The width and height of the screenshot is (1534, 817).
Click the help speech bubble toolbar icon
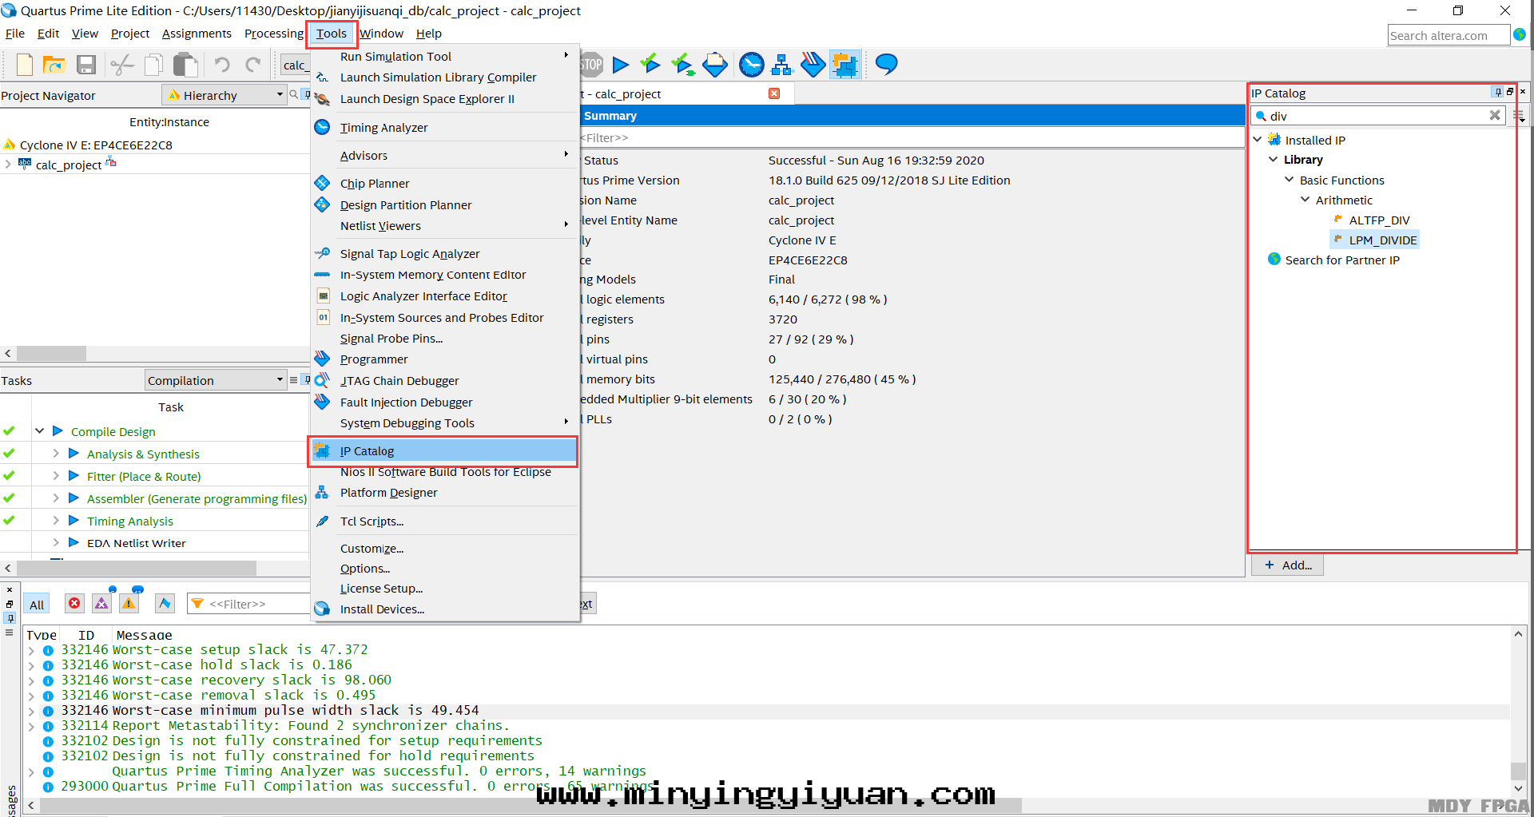coord(886,65)
